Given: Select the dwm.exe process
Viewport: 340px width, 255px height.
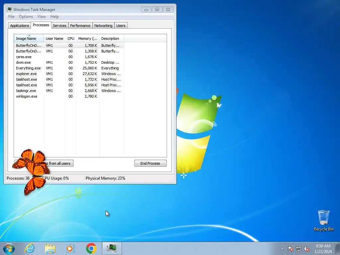Looking at the screenshot, I should click(x=69, y=62).
